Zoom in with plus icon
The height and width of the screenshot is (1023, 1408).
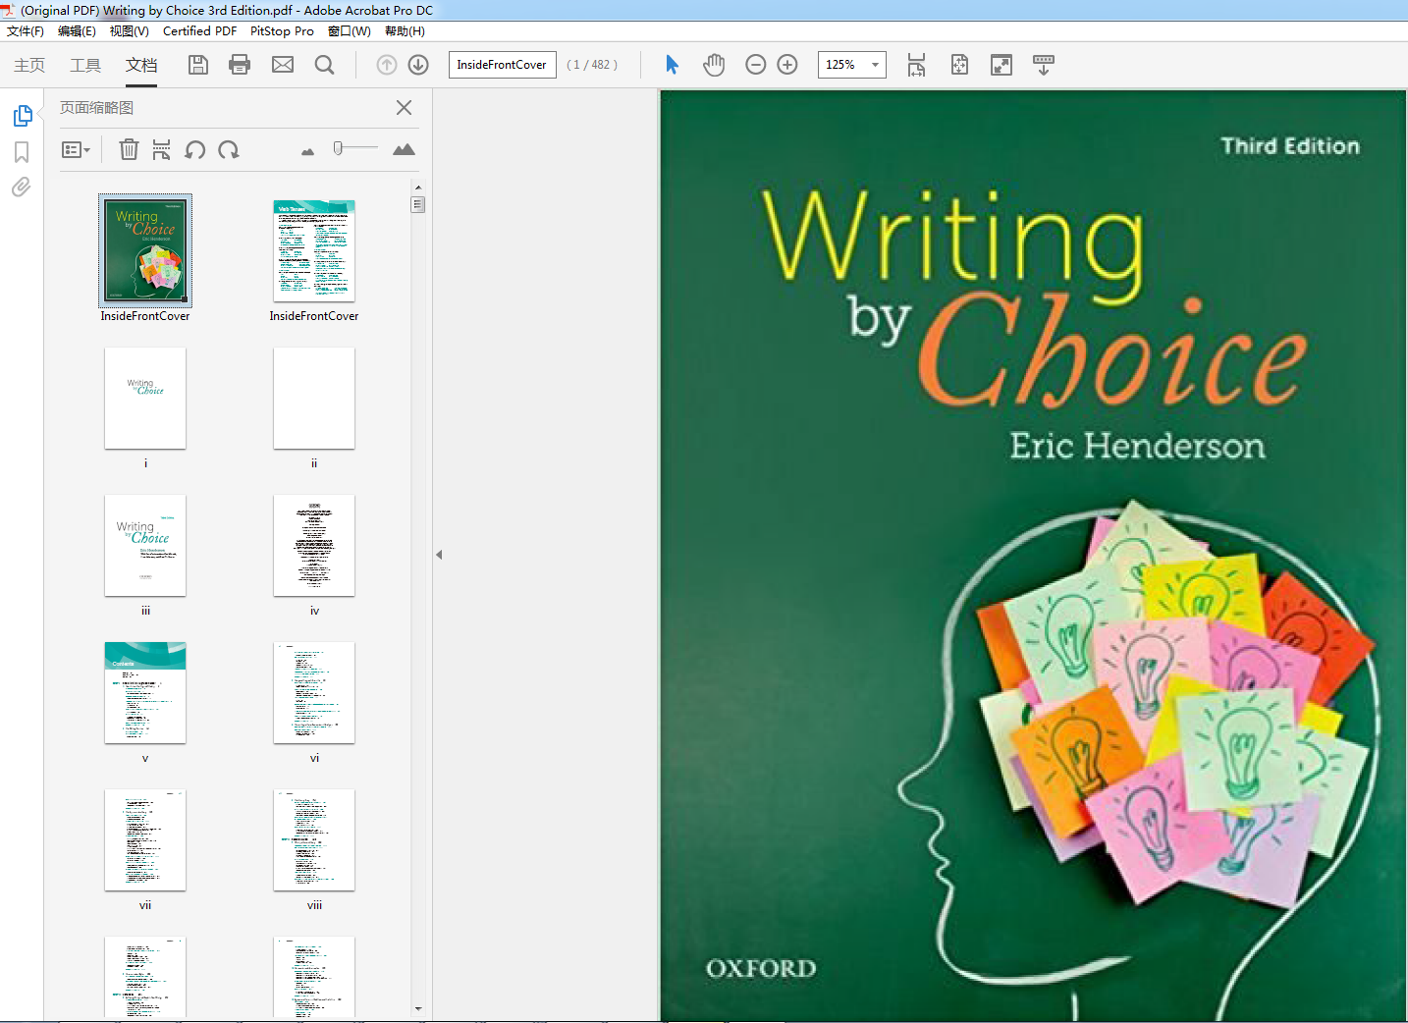787,65
